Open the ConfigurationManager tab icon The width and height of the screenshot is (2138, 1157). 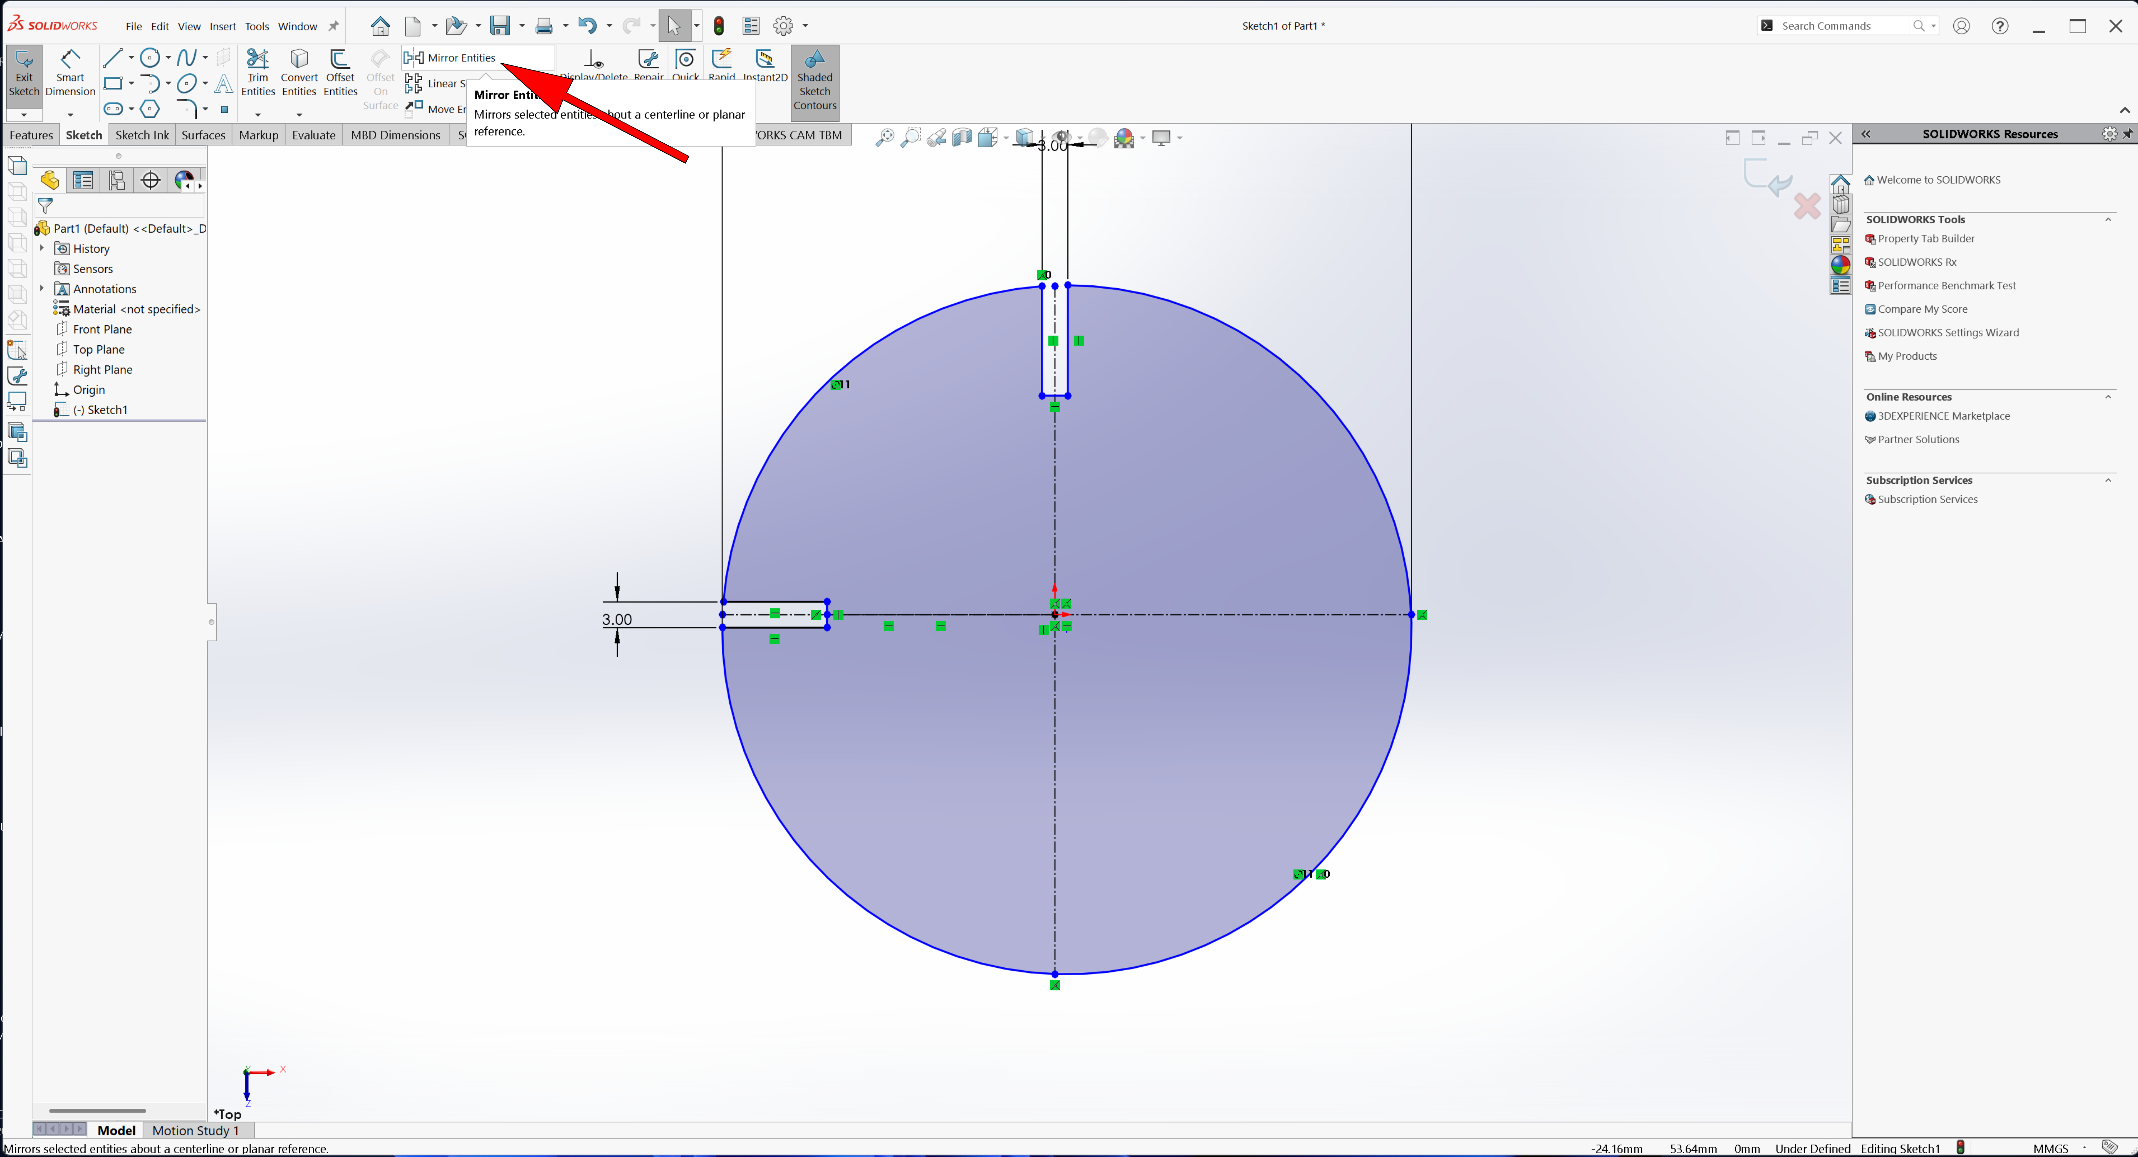[117, 180]
